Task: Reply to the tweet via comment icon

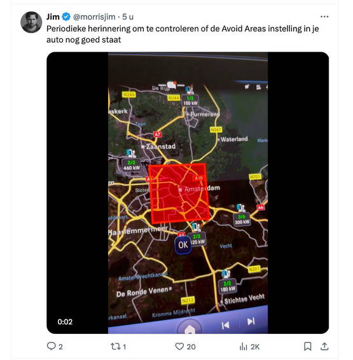Action: pos(51,346)
